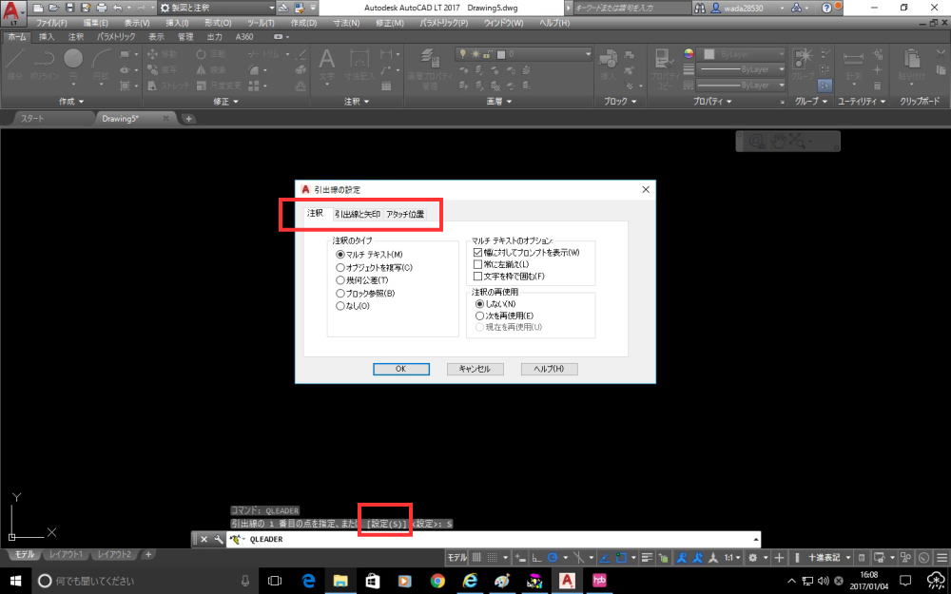
Task: Expand the 注釈 ribbon panel
Action: pyautogui.click(x=357, y=102)
